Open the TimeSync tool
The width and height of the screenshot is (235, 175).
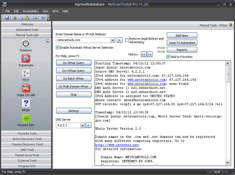(x=26, y=46)
